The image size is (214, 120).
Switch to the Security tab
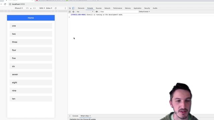coord(147,8)
